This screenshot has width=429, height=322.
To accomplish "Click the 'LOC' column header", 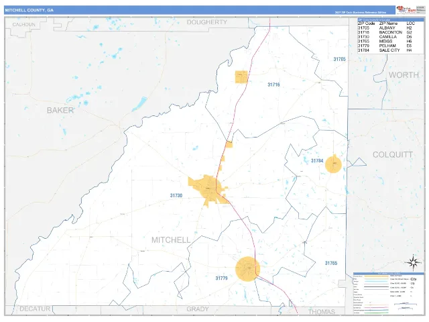I will (x=411, y=23).
